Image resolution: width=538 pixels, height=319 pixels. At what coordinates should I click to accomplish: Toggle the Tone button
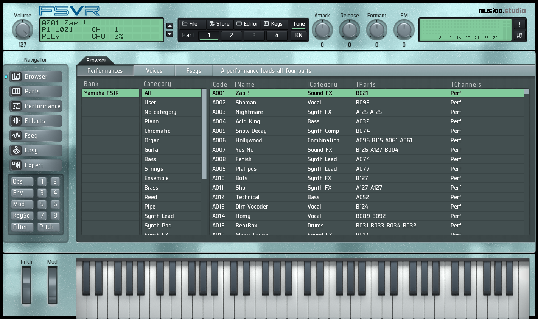click(299, 24)
